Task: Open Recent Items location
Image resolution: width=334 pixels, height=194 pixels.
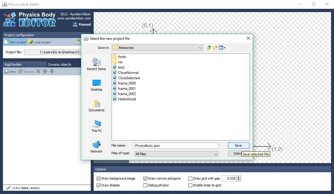Action: pyautogui.click(x=96, y=64)
